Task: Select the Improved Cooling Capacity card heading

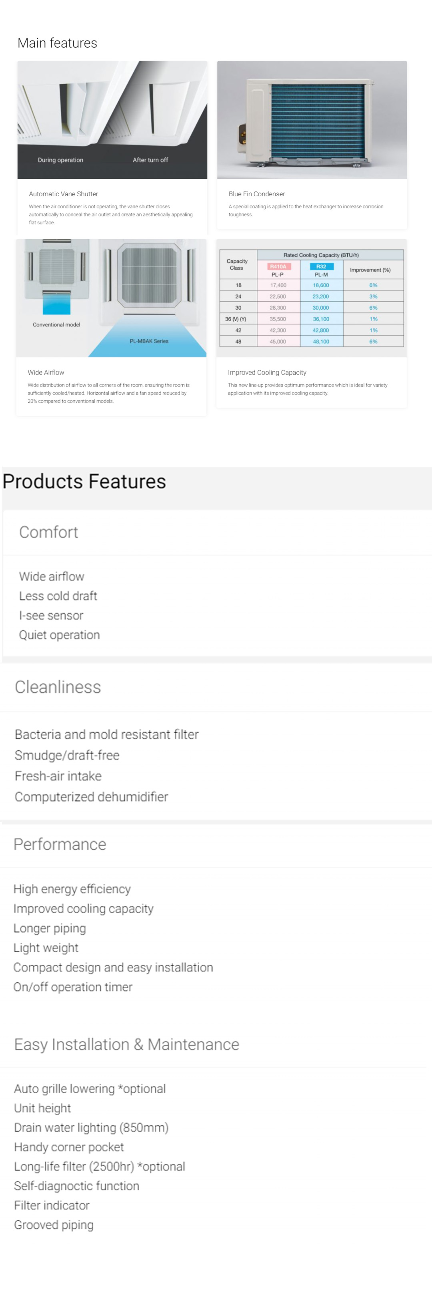Action: (x=266, y=372)
